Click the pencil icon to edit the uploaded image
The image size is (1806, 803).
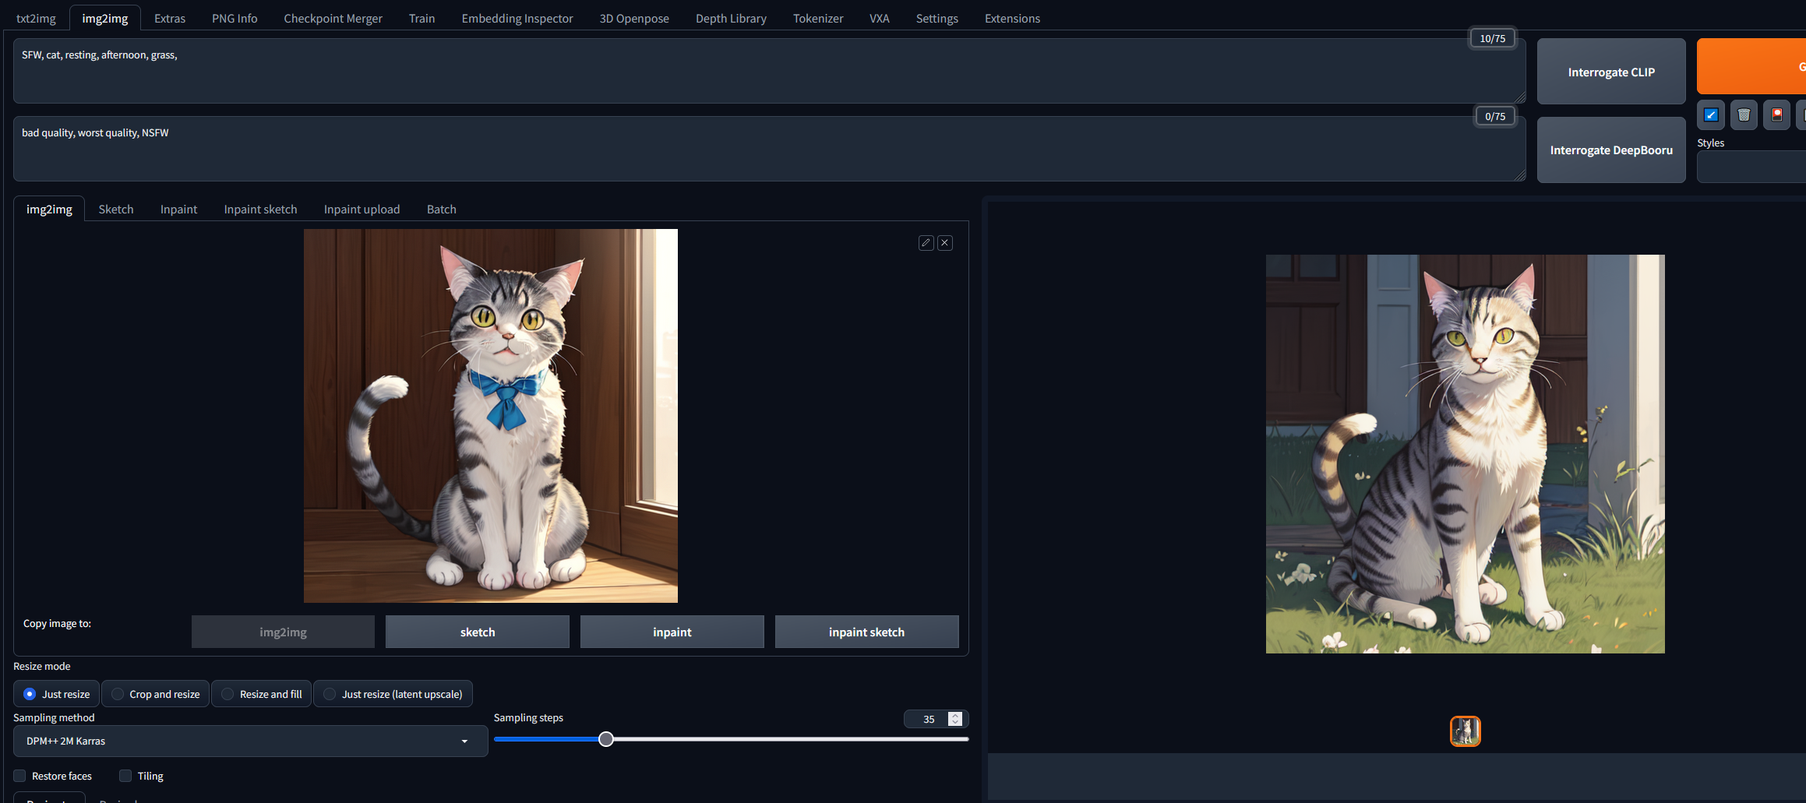[x=925, y=242]
